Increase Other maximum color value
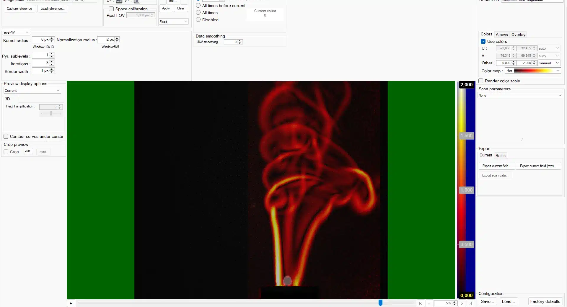 (x=534, y=62)
